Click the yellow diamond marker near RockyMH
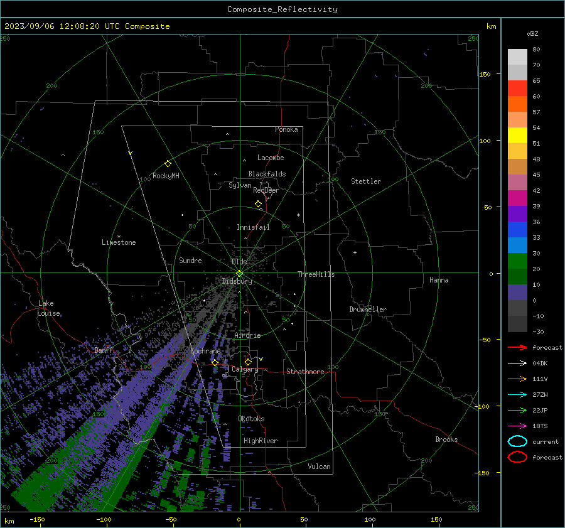Image resolution: width=565 pixels, height=528 pixels. click(x=168, y=164)
